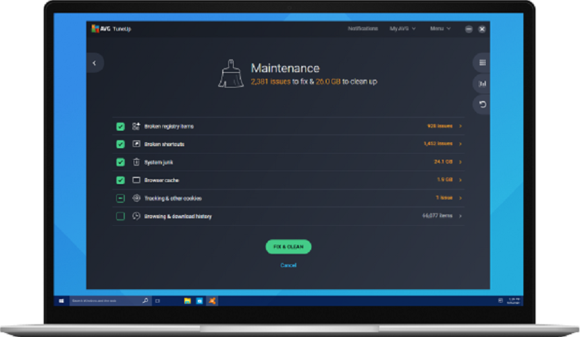Expand Browsing & download history chevron
The width and height of the screenshot is (580, 337).
460,216
